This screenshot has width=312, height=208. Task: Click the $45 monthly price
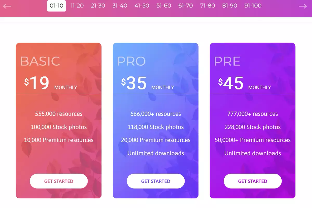(x=231, y=83)
